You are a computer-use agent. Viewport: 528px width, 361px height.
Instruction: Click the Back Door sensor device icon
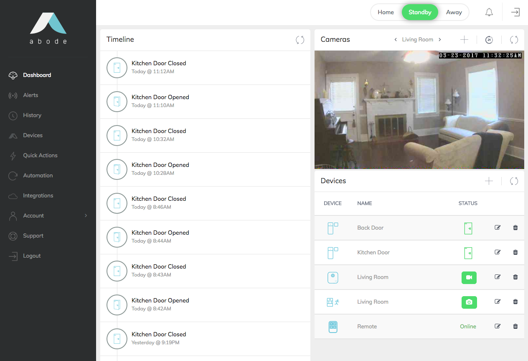pos(333,228)
